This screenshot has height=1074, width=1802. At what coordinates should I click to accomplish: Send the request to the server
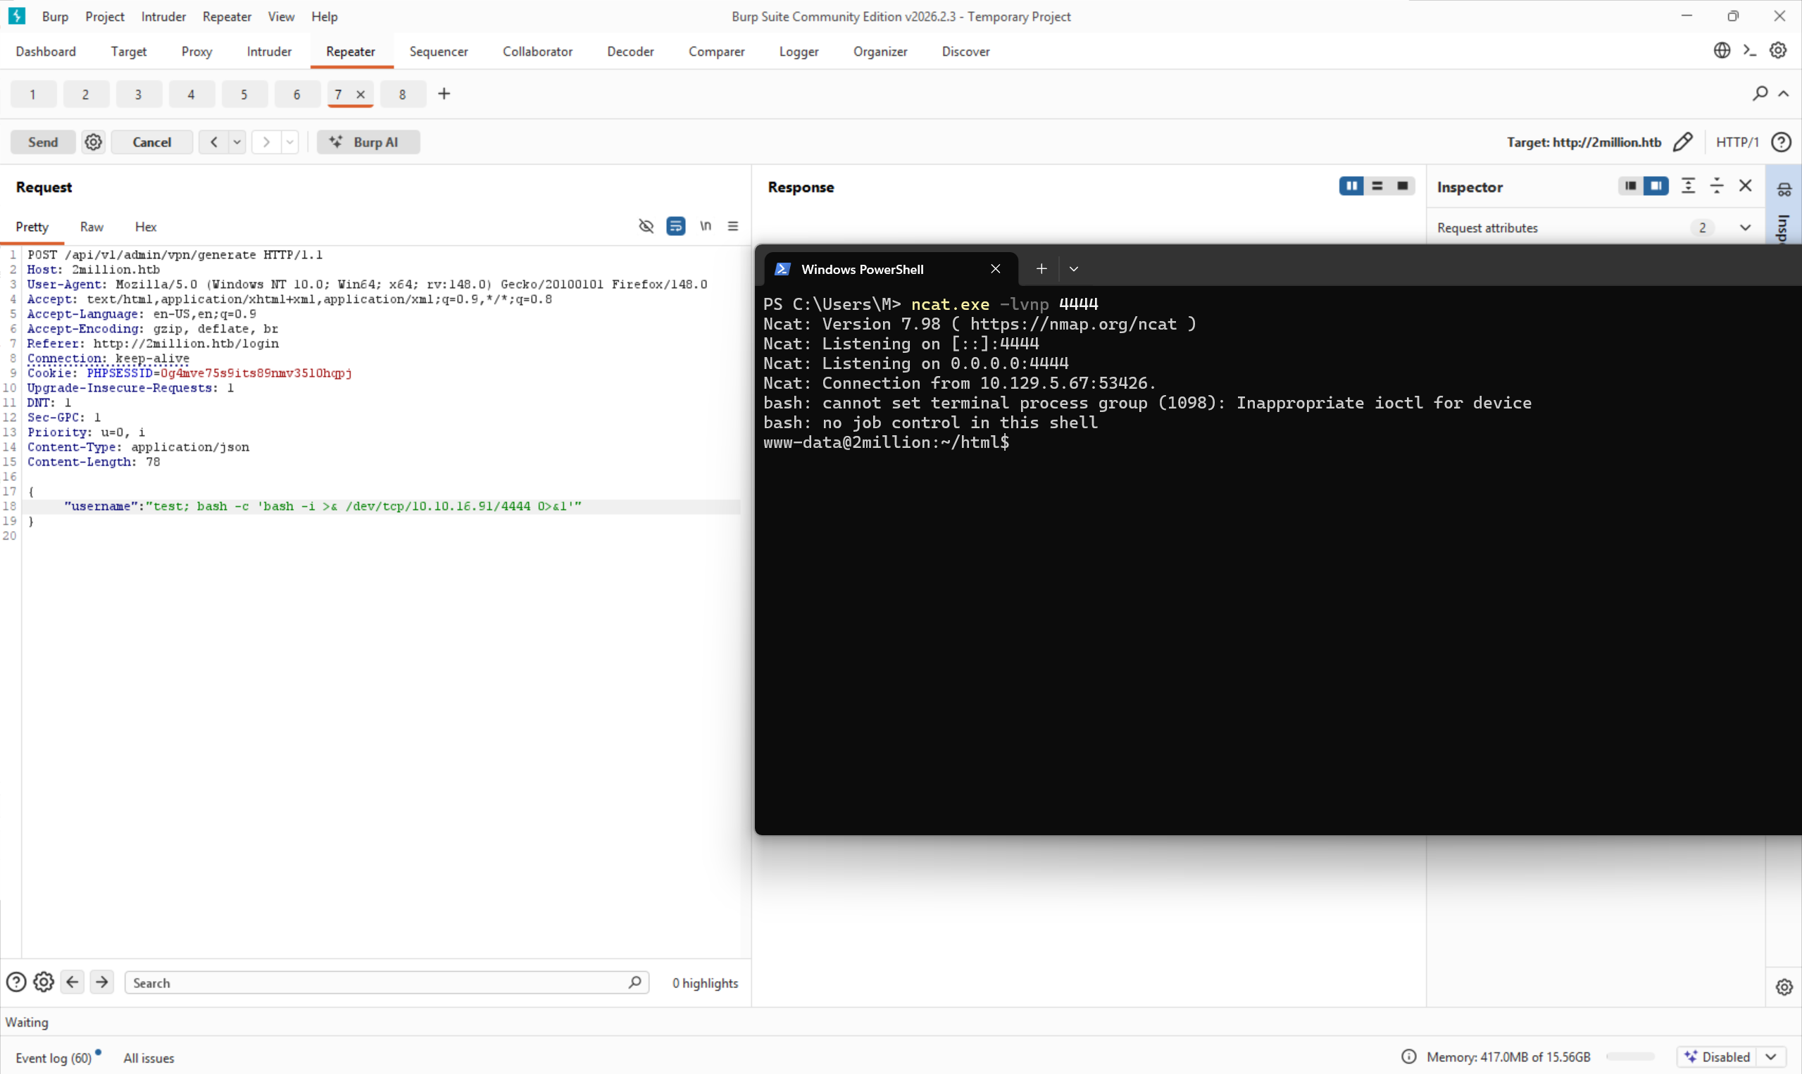pyautogui.click(x=42, y=142)
